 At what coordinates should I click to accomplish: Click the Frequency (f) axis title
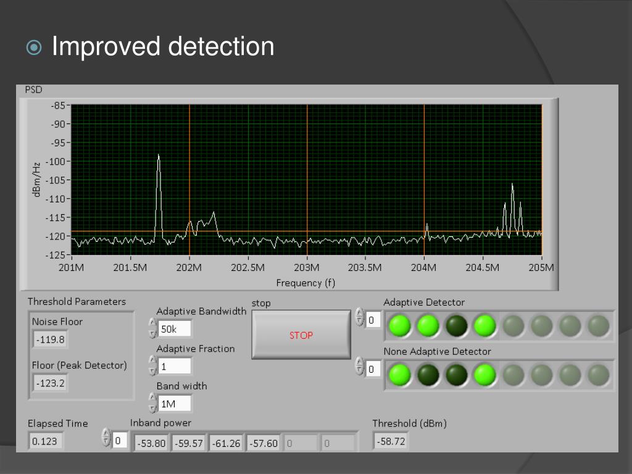coord(306,283)
